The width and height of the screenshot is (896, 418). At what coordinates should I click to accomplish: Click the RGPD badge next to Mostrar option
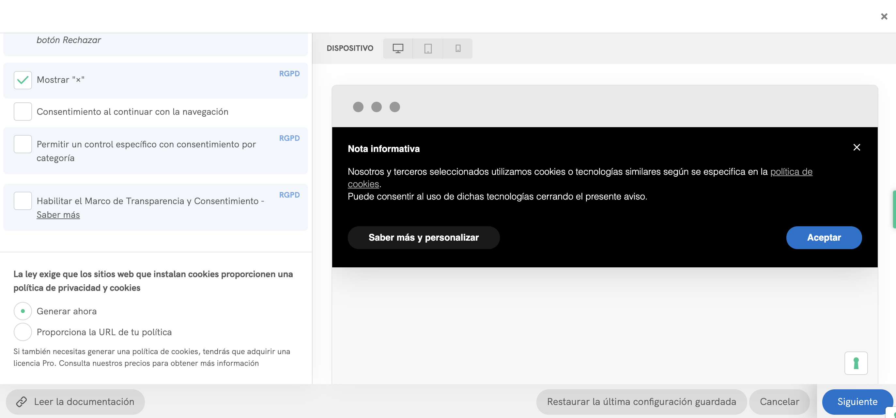pos(289,74)
